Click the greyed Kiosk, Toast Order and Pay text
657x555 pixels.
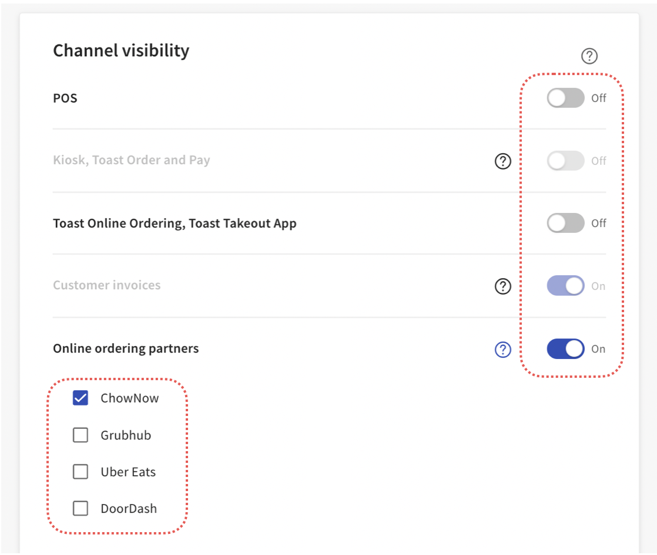[x=130, y=160]
